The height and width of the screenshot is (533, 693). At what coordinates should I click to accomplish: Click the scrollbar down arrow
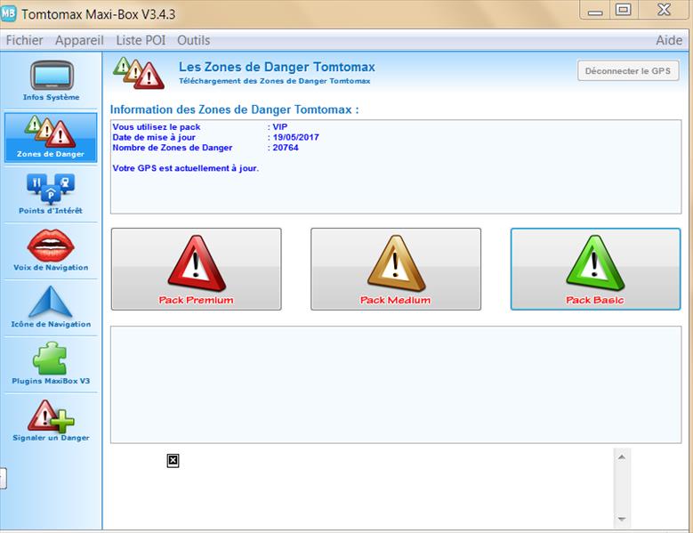pos(622,519)
